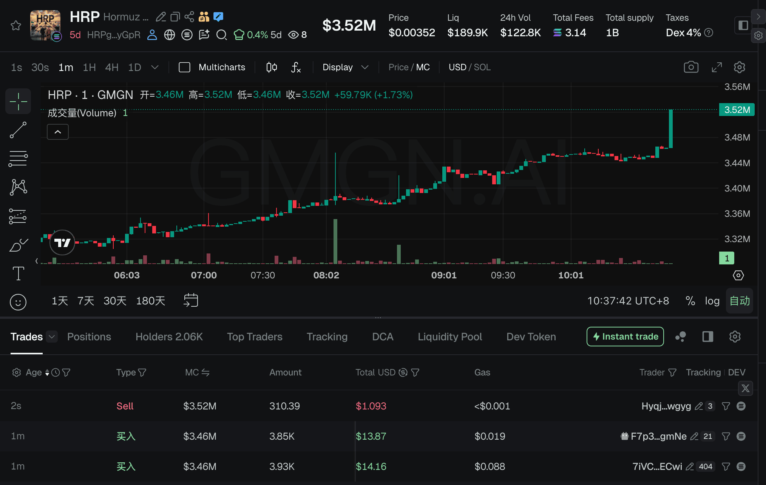Open the emoji sticker tool

[x=18, y=302]
